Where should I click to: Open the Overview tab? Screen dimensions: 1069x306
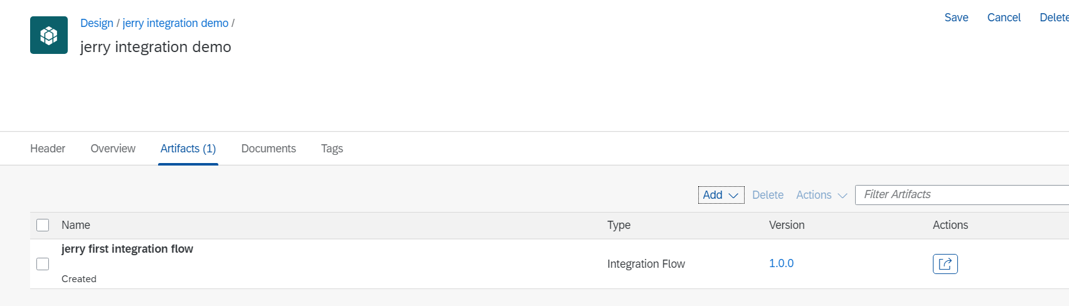point(113,149)
